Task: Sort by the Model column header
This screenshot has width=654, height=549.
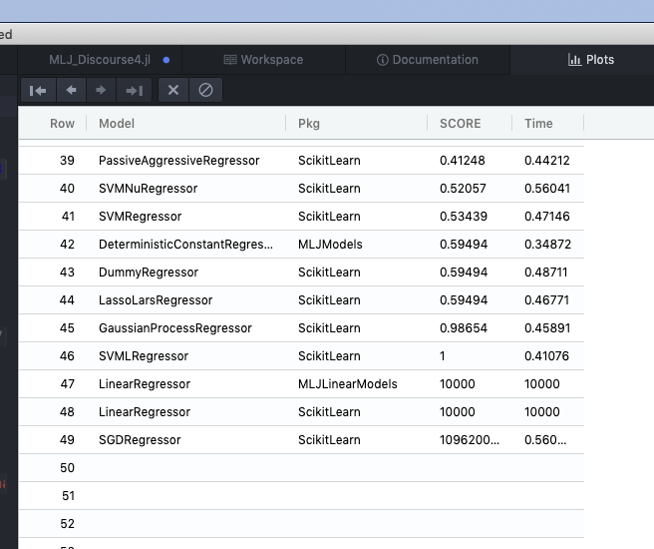Action: click(x=117, y=124)
